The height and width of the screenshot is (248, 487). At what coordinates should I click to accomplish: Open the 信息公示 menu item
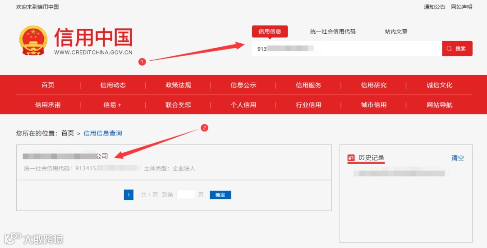click(243, 85)
